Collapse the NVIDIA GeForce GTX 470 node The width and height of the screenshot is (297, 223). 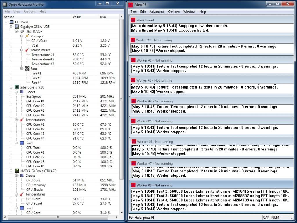click(12, 171)
